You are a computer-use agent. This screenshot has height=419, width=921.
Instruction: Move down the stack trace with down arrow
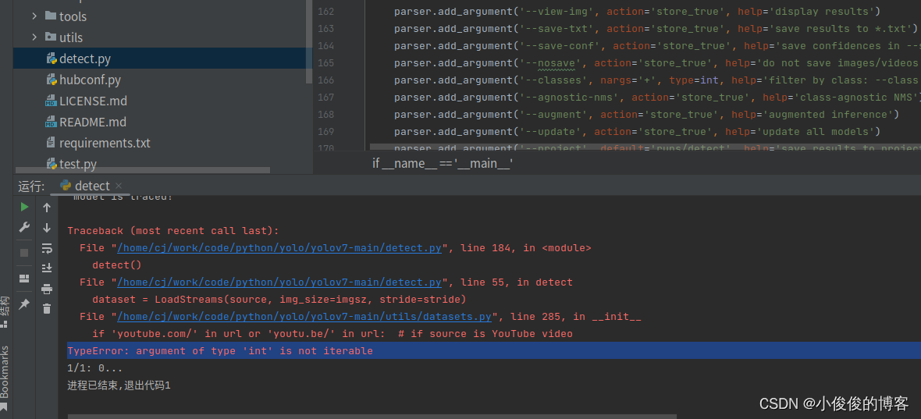click(x=47, y=228)
